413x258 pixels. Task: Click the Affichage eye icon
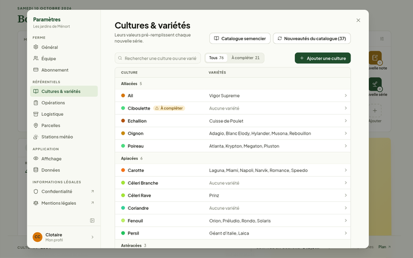coord(36,158)
